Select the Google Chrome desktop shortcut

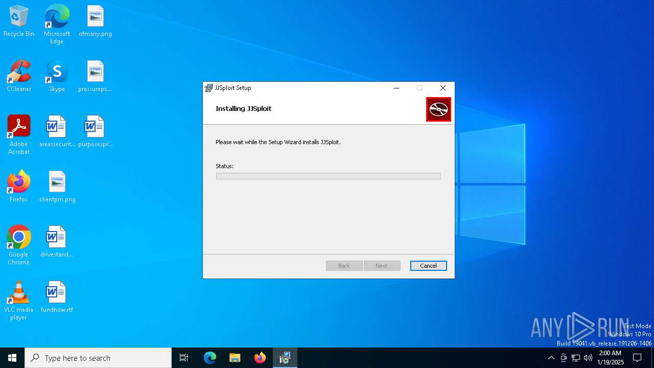(x=19, y=245)
